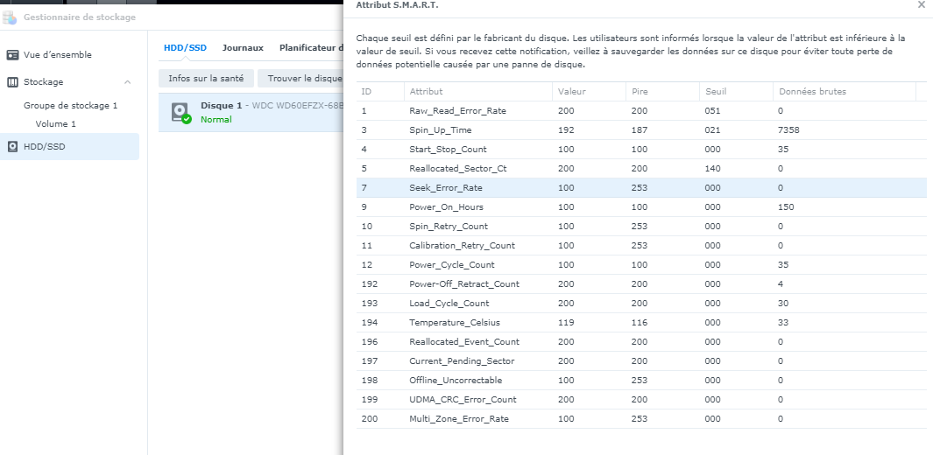933x455 pixels.
Task: Select the Load_Cycle_Count attribute
Action: 449,304
